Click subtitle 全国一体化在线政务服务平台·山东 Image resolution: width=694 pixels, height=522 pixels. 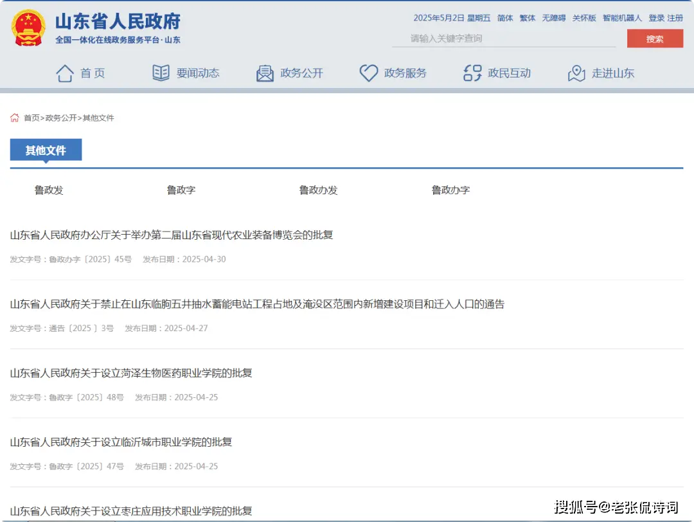[x=118, y=40]
